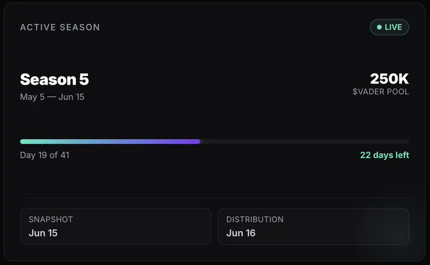Image resolution: width=430 pixels, height=265 pixels.
Task: Click the unfilled portion of progress bar
Action: coord(305,142)
